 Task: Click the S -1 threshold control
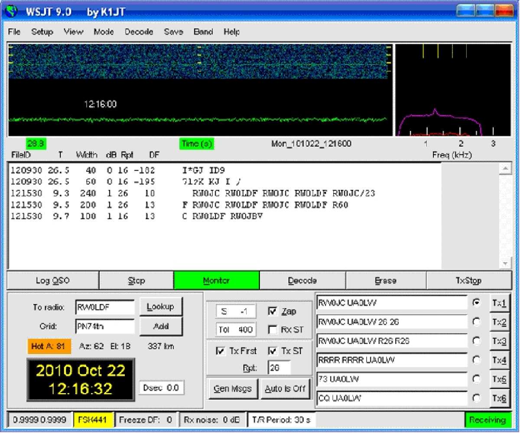point(236,311)
